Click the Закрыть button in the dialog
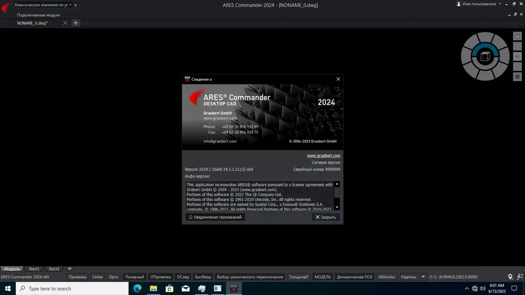The image size is (525, 295). [325, 217]
